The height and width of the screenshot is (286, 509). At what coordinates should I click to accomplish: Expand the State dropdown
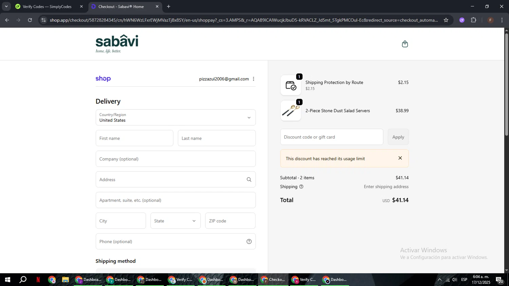175,221
